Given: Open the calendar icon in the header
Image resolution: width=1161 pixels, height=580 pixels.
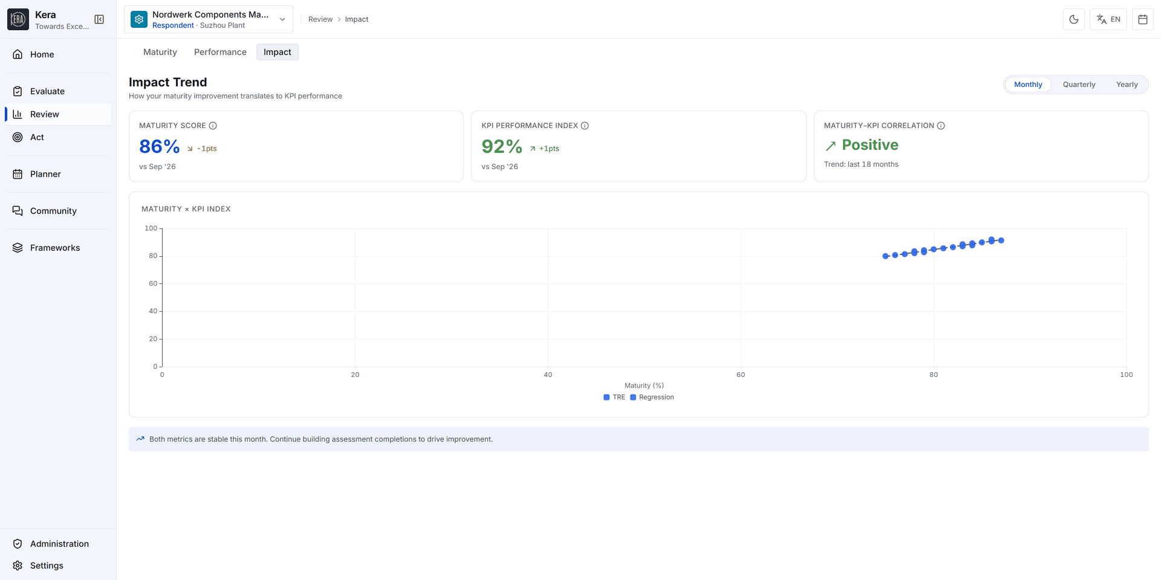Looking at the screenshot, I should [x=1143, y=19].
